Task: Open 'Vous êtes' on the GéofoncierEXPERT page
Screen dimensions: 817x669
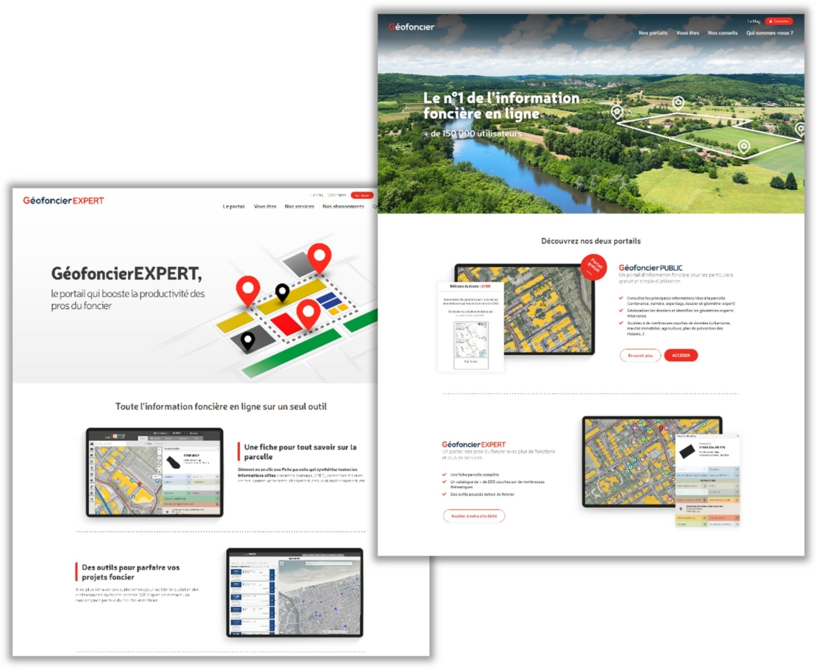Action: pyautogui.click(x=265, y=206)
